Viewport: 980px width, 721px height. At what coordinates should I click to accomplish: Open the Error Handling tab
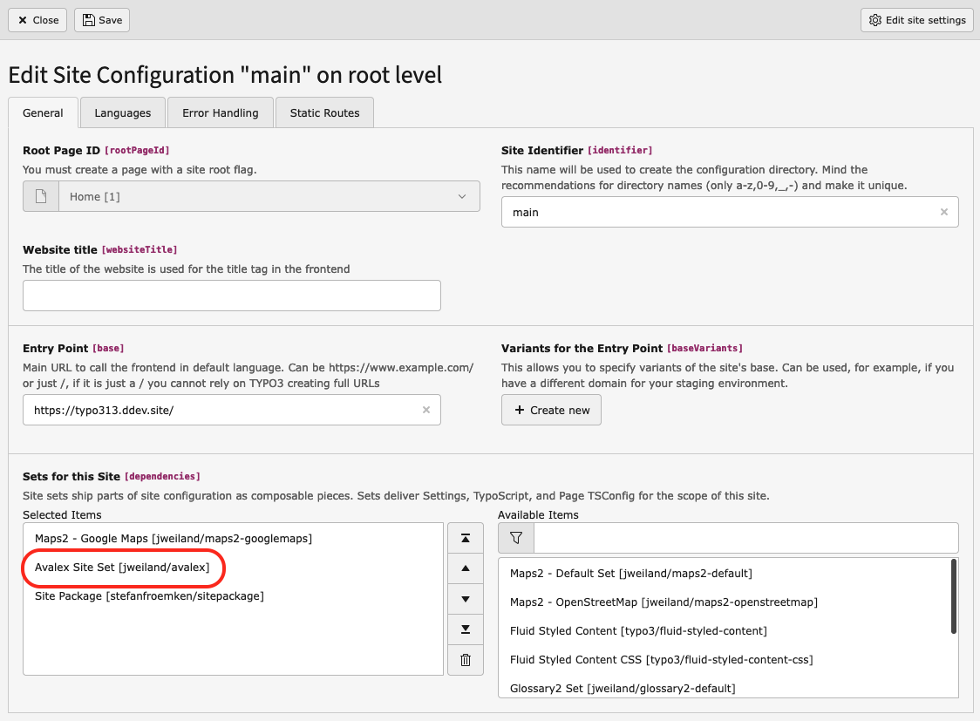tap(220, 112)
